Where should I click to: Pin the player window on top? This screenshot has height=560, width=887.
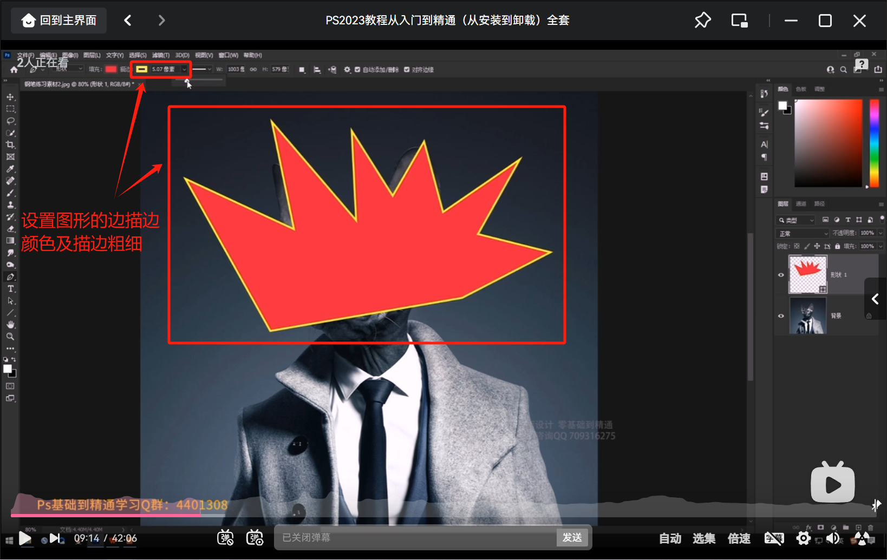coord(702,21)
